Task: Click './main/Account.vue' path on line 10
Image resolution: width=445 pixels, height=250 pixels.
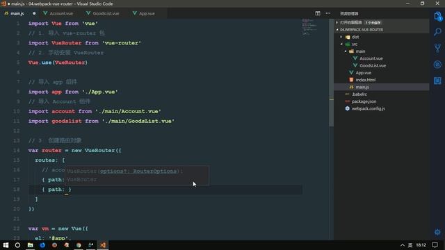Action: [x=128, y=111]
